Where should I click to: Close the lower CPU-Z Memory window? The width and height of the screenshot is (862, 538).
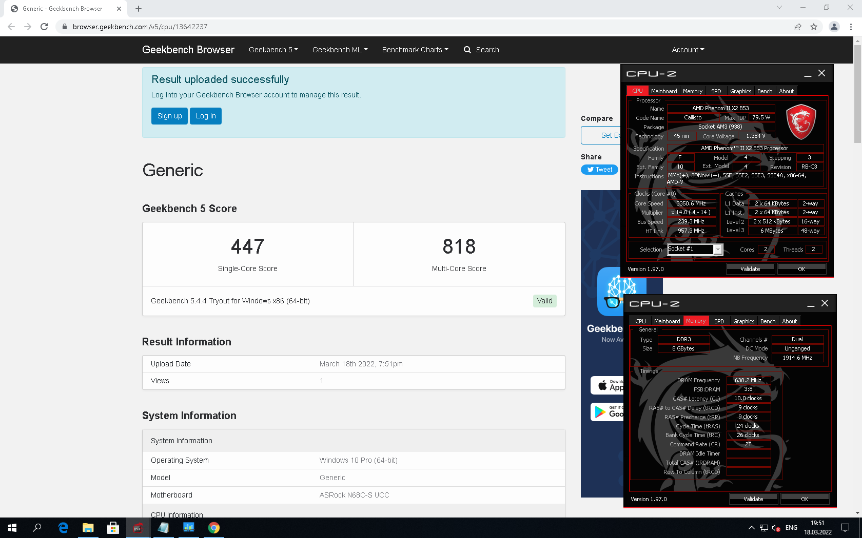(x=825, y=303)
